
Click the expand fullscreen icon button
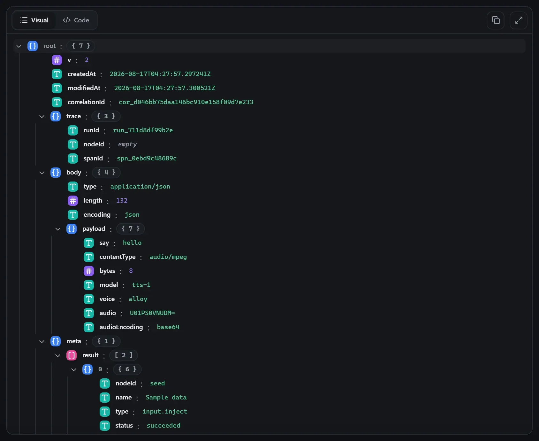click(519, 20)
